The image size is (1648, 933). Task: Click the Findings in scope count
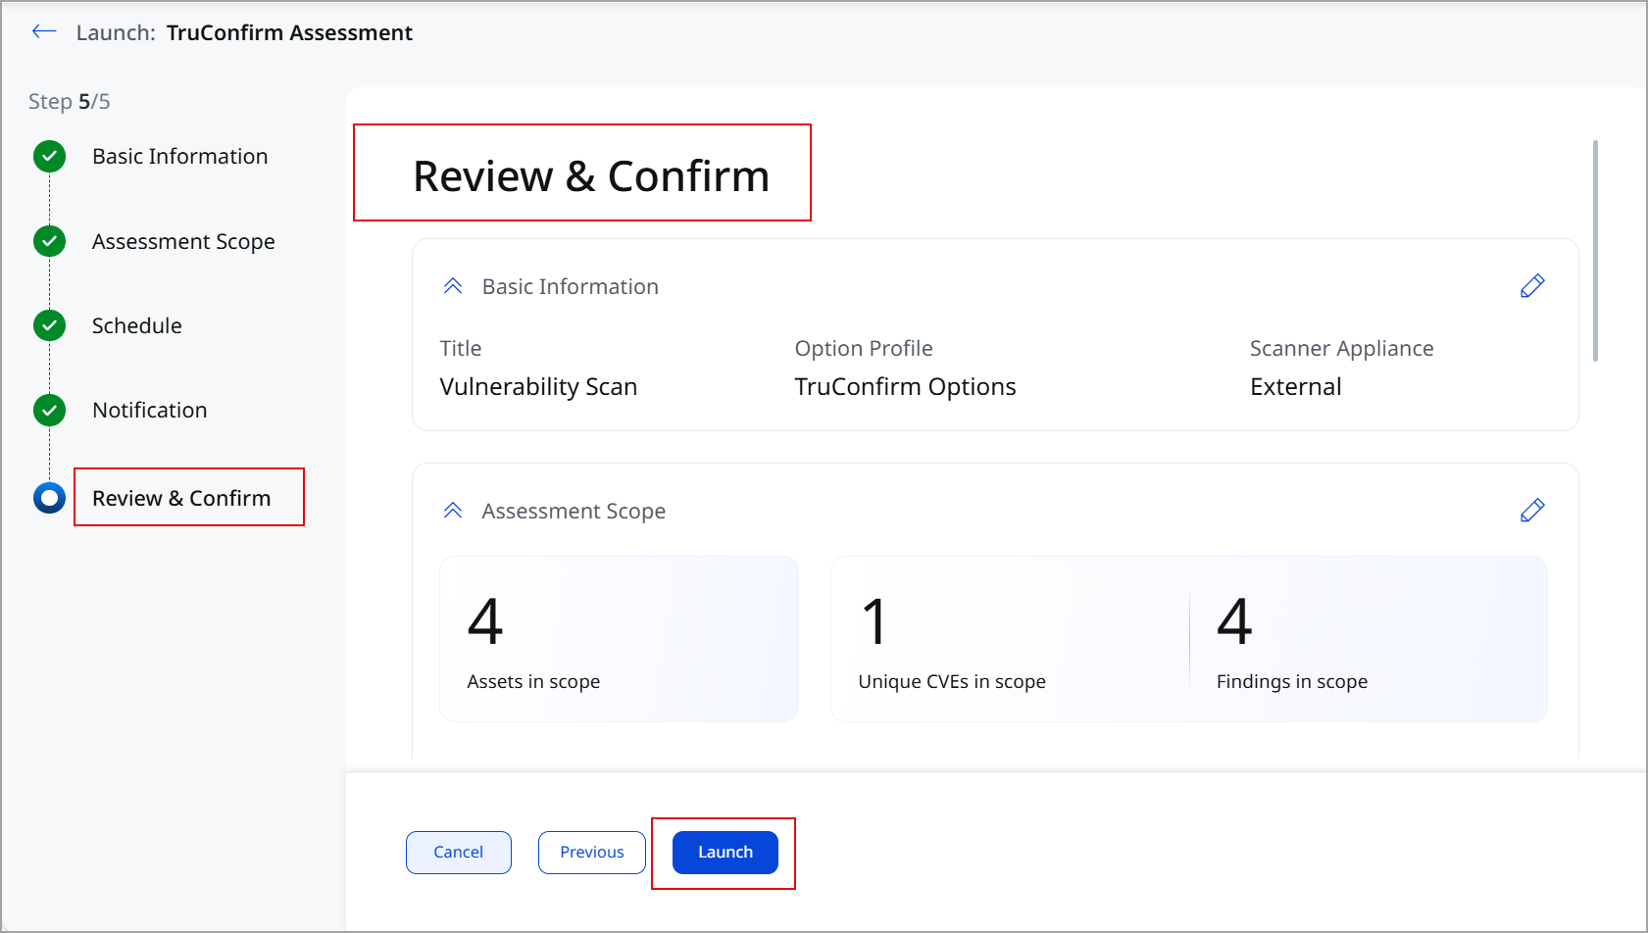pyautogui.click(x=1234, y=621)
